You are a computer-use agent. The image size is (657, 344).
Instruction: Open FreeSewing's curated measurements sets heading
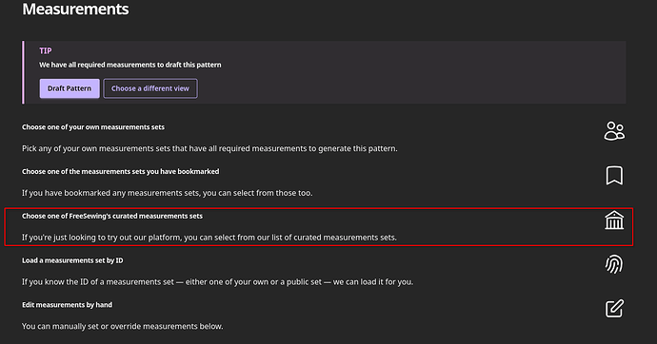[x=112, y=216]
